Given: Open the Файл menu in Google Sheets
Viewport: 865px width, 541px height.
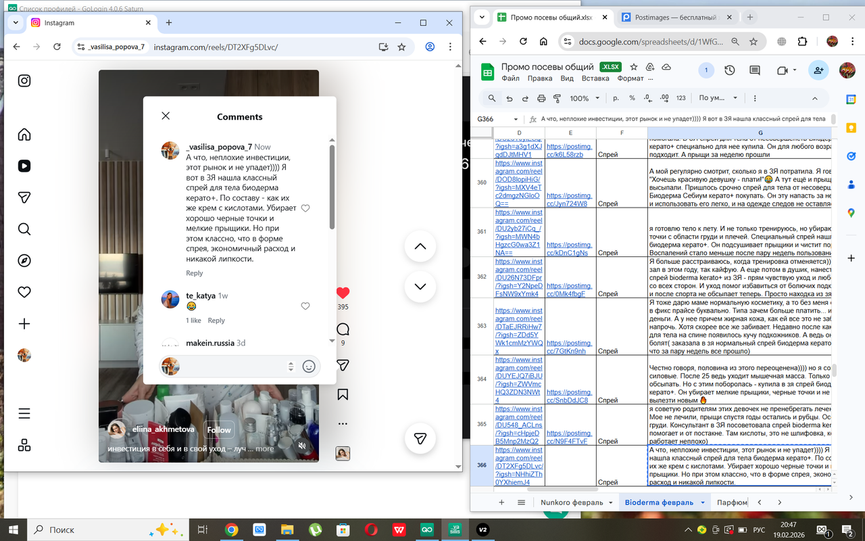Looking at the screenshot, I should pyautogui.click(x=511, y=78).
